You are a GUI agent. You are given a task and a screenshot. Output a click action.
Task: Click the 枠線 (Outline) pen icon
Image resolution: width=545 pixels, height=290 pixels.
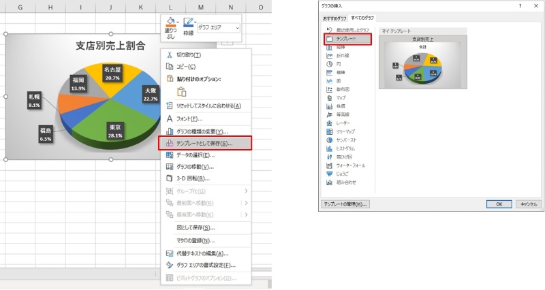pyautogui.click(x=189, y=24)
